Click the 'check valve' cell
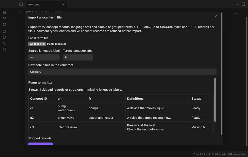248x157 pixels. click(x=71, y=118)
